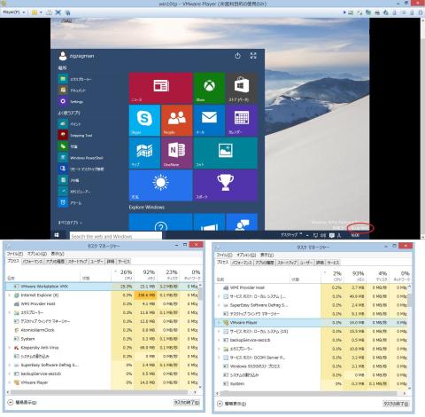Click End task button in 2% CPU Task Manager
The image size is (425, 417).
pyautogui.click(x=396, y=404)
